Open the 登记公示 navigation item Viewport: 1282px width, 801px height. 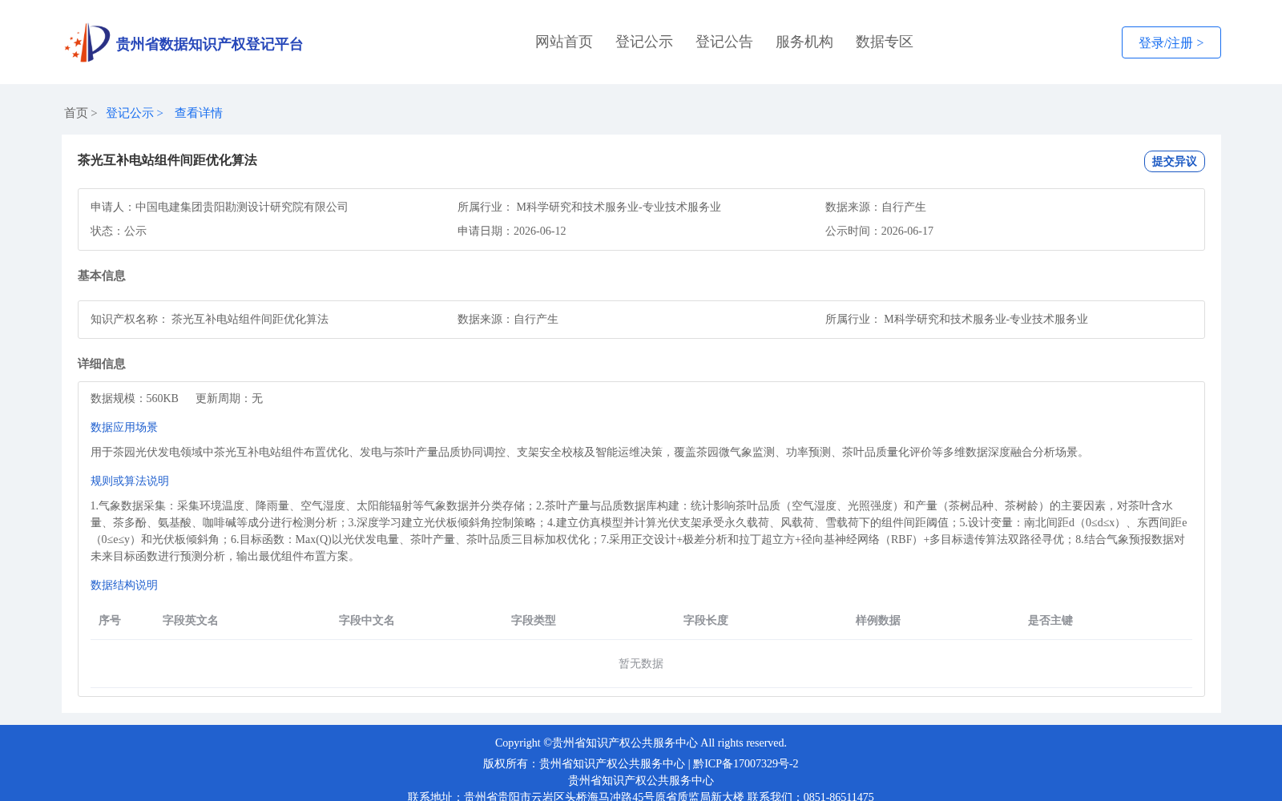[x=644, y=42]
